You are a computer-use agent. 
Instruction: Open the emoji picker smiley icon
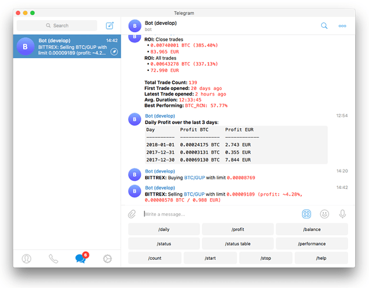tap(325, 214)
